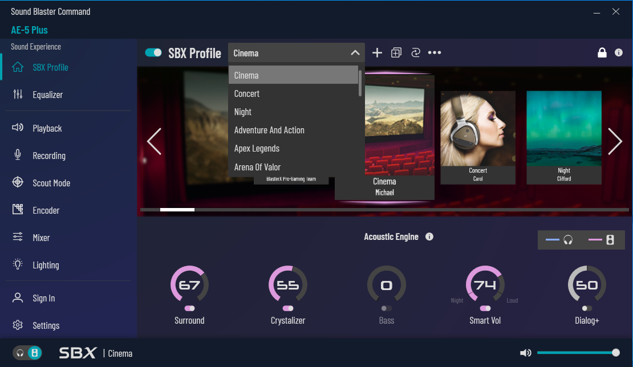Viewport: 633px width, 367px height.
Task: Click the reset profile icon
Action: click(x=415, y=53)
